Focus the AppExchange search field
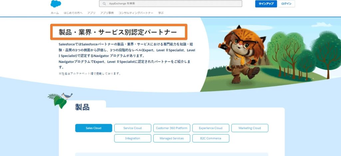This screenshot has width=341, height=156. pos(170,4)
